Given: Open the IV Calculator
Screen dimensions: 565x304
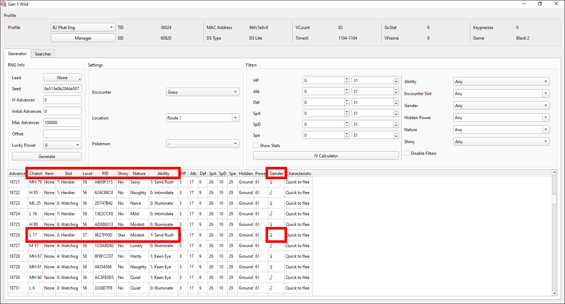Looking at the screenshot, I should (326, 156).
